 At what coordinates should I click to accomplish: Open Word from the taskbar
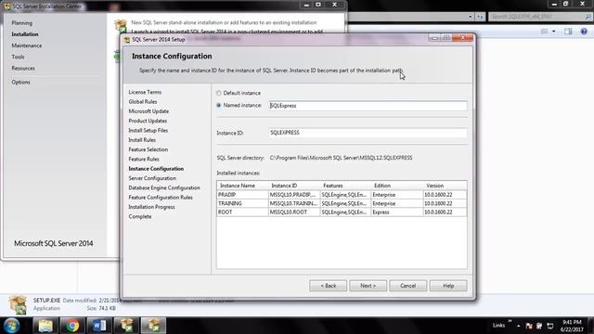pyautogui.click(x=99, y=326)
